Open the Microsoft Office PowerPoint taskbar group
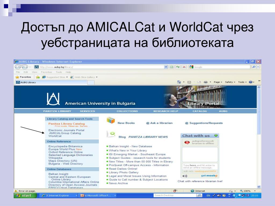275x206 pixels. [x=98, y=196]
